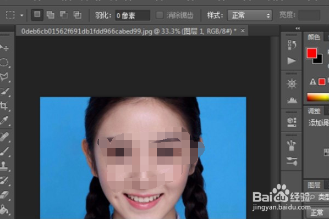Click the portrait photo on the canvas
Screen dimensions: 329x219
click(x=143, y=158)
